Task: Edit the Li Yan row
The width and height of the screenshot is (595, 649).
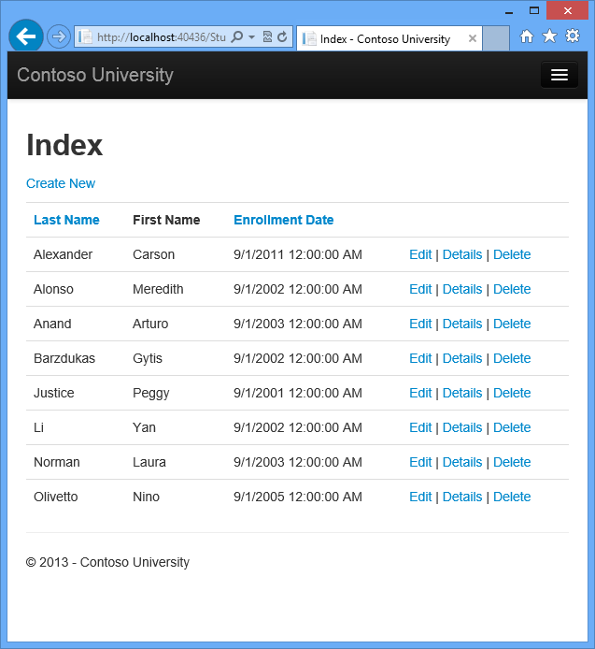Action: pos(420,427)
